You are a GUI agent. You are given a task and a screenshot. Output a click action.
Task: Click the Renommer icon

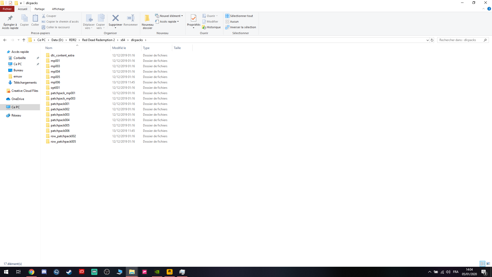click(x=131, y=18)
